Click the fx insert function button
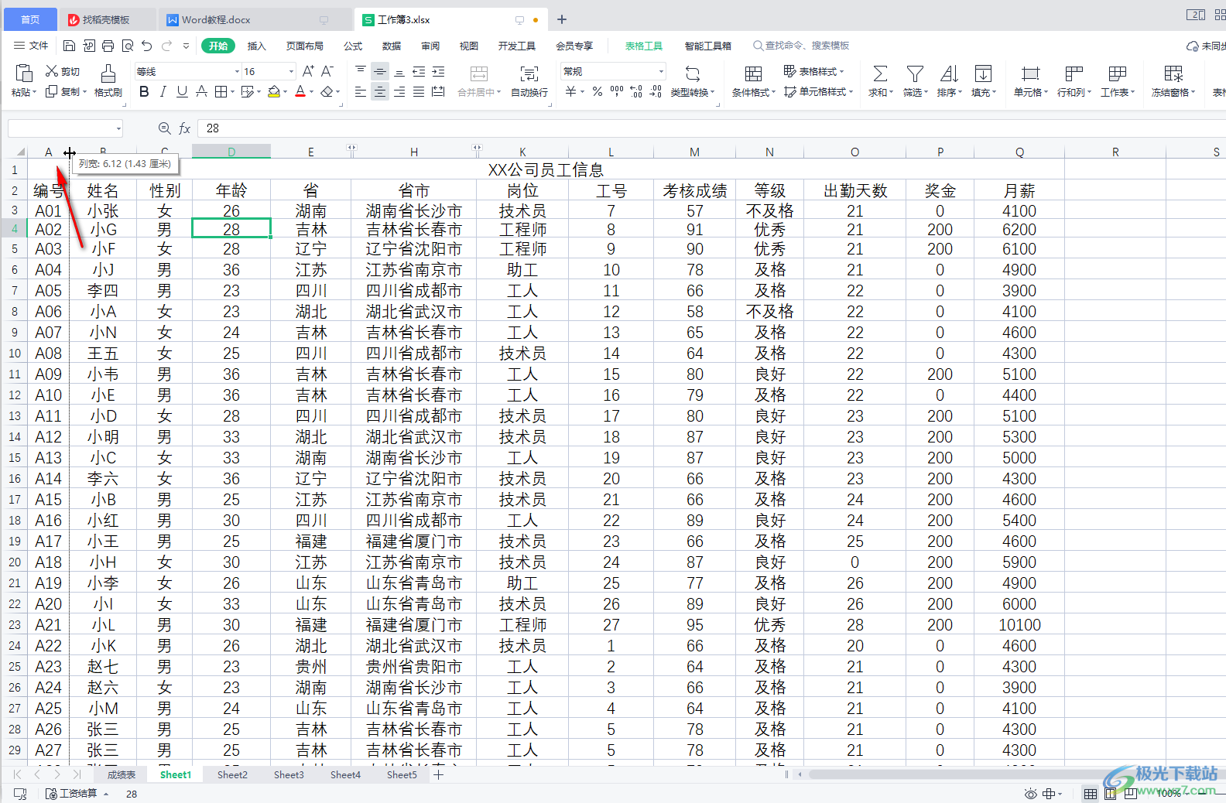1226x803 pixels. point(185,128)
